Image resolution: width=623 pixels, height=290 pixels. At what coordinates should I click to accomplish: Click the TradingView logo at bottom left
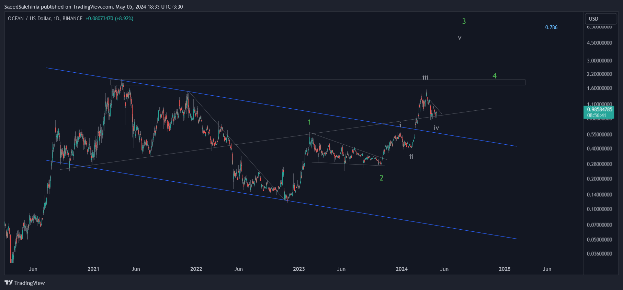point(25,283)
